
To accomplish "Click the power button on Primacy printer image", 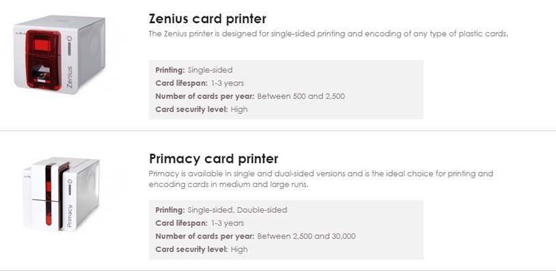I will coord(70,182).
